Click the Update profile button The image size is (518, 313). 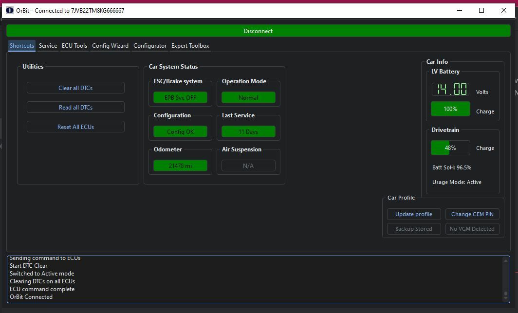(414, 214)
